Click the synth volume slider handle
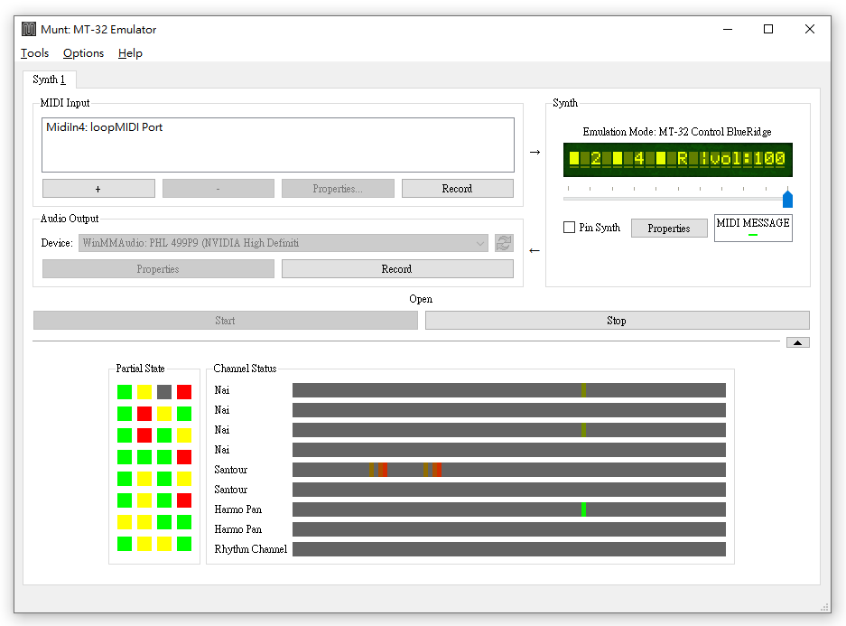 tap(787, 199)
